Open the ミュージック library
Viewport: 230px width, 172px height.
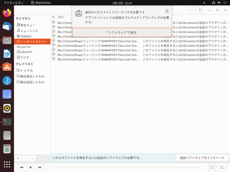(x=29, y=30)
